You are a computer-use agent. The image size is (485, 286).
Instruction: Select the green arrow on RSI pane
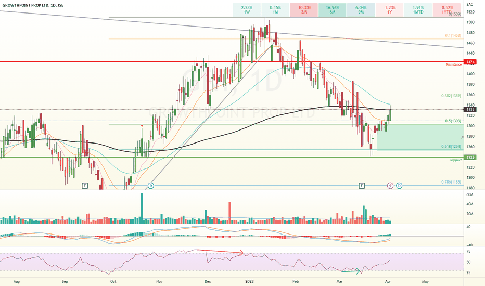[351, 271]
